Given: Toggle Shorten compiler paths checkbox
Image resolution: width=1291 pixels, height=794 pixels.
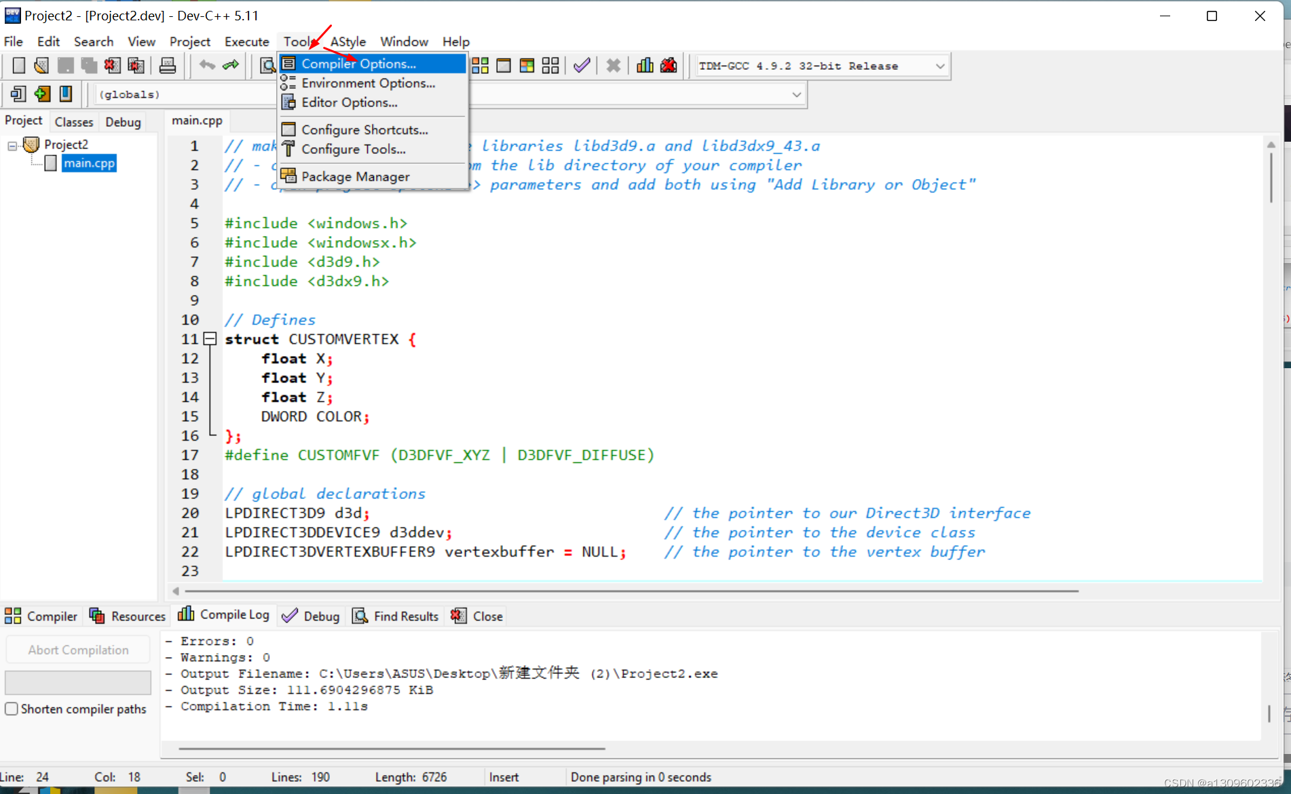Looking at the screenshot, I should pos(12,709).
